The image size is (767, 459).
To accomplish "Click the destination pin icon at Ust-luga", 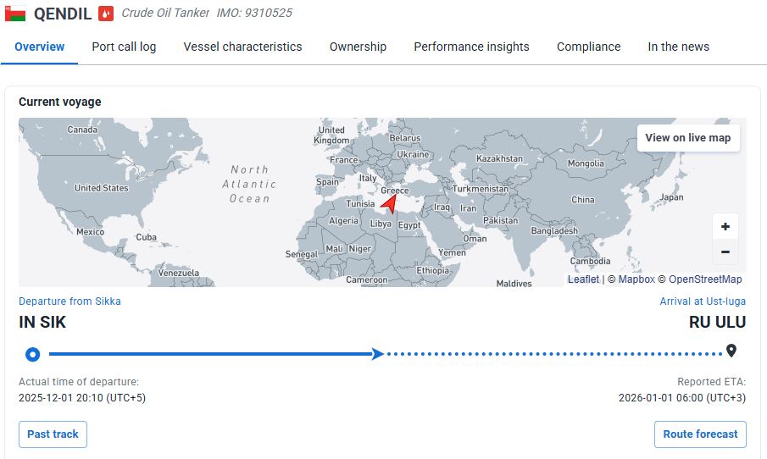I will coord(731,351).
